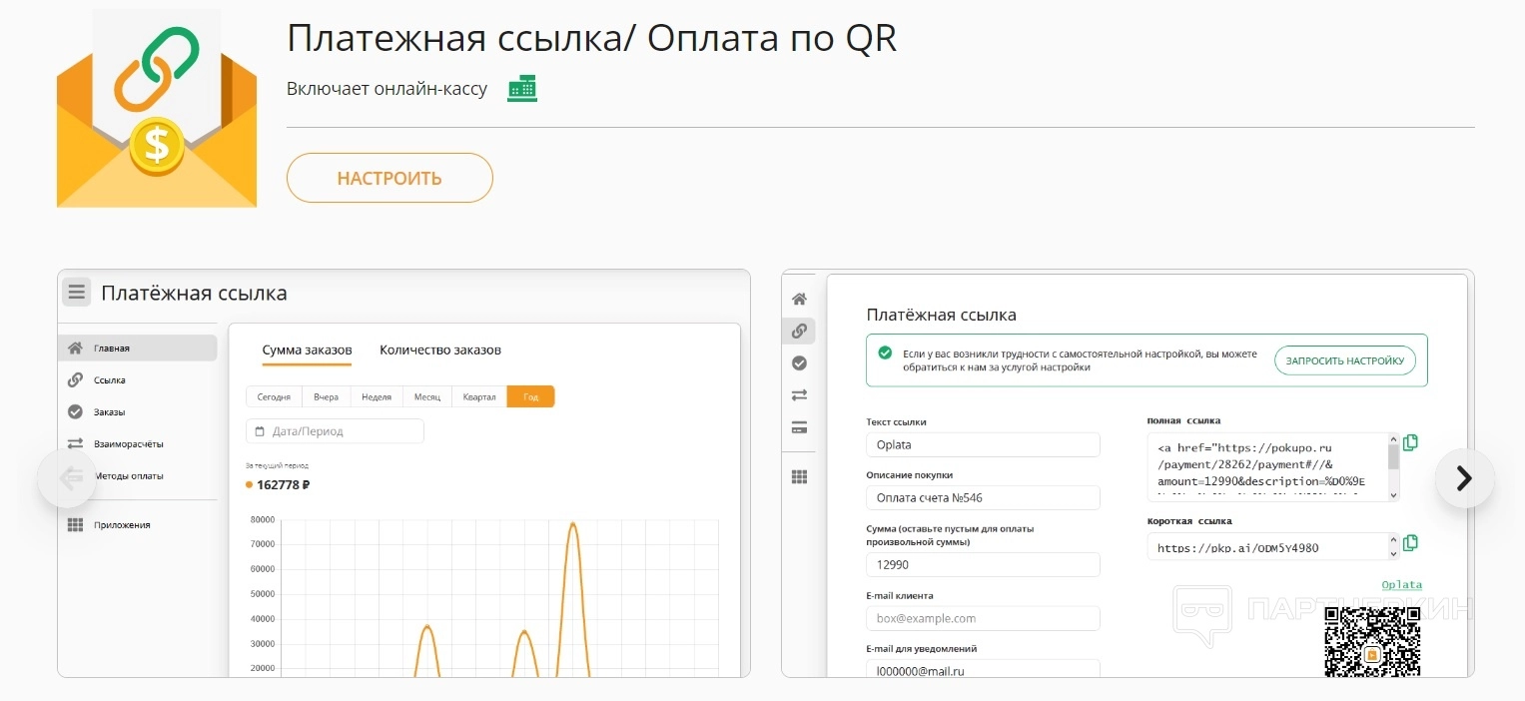
Task: Select the Год period filter
Action: point(530,396)
